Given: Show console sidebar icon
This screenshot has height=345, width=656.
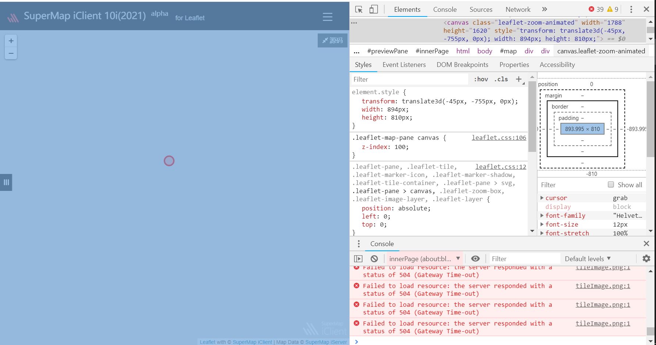Looking at the screenshot, I should (358, 259).
